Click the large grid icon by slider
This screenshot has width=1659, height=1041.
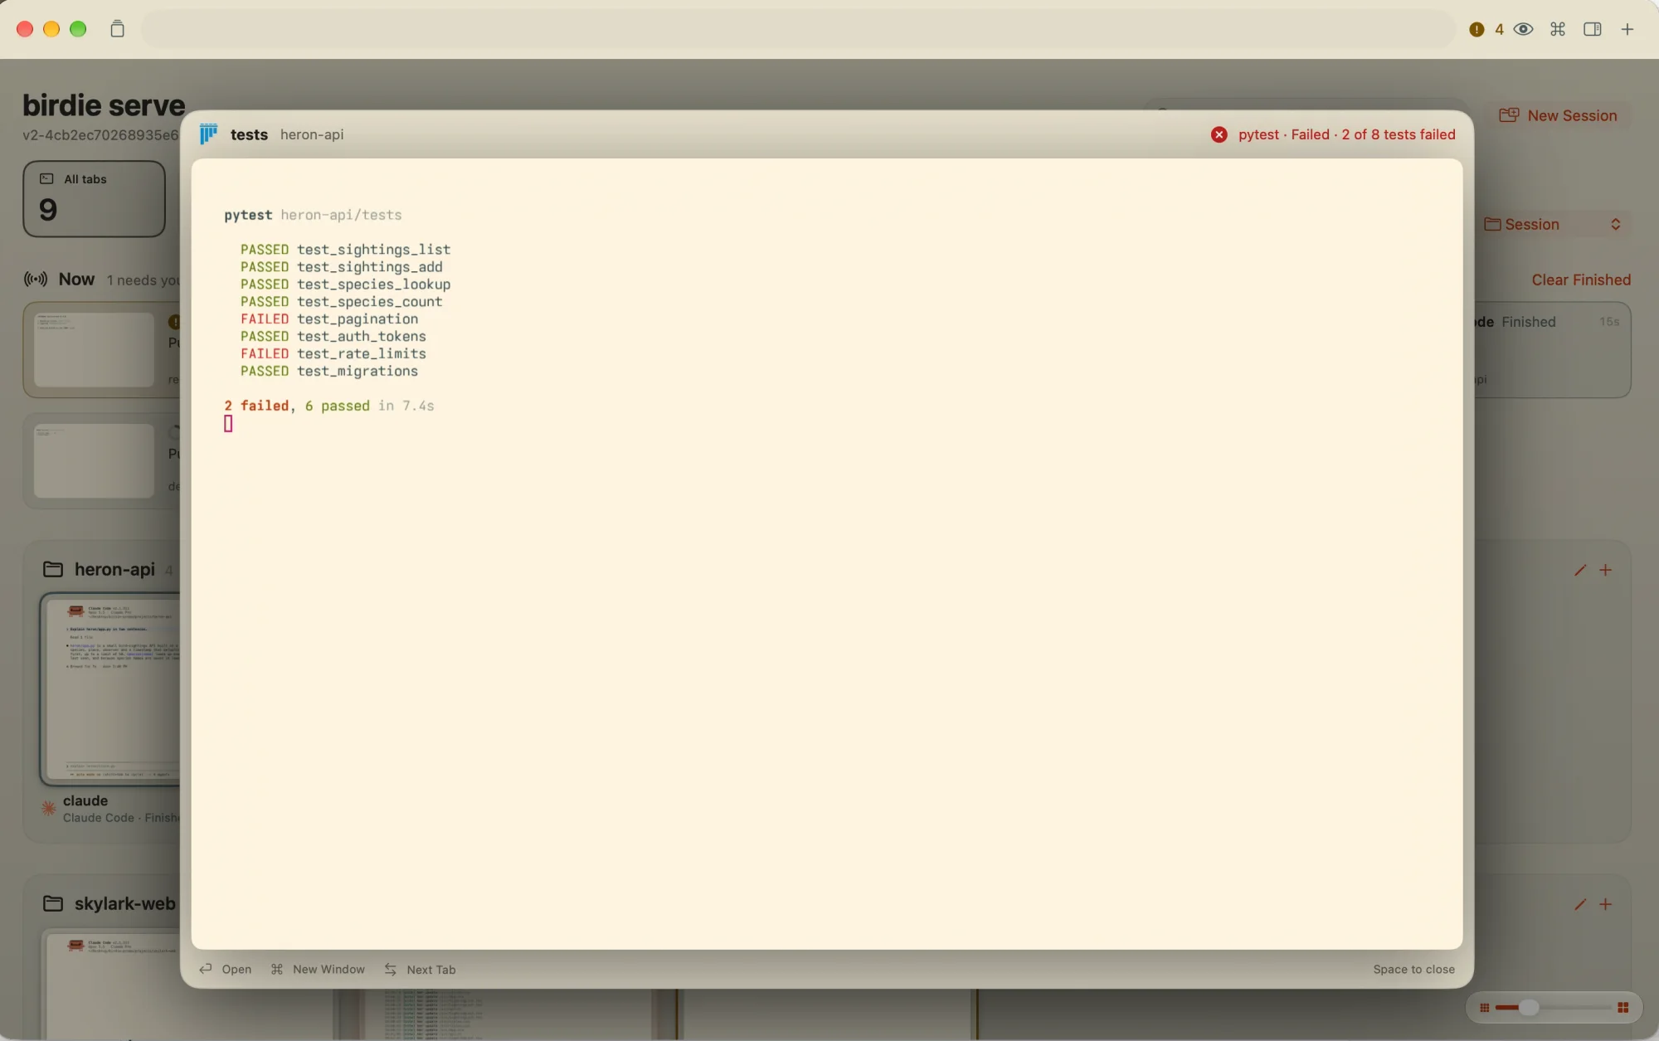1623,1008
